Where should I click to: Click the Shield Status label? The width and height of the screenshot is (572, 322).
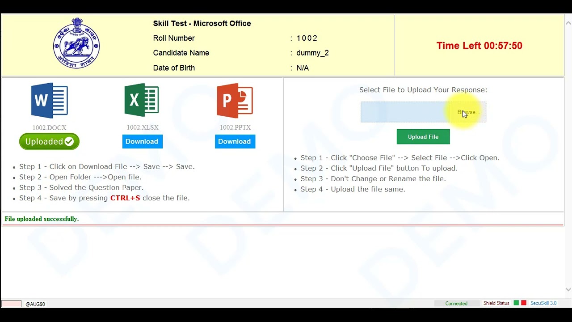tap(496, 303)
